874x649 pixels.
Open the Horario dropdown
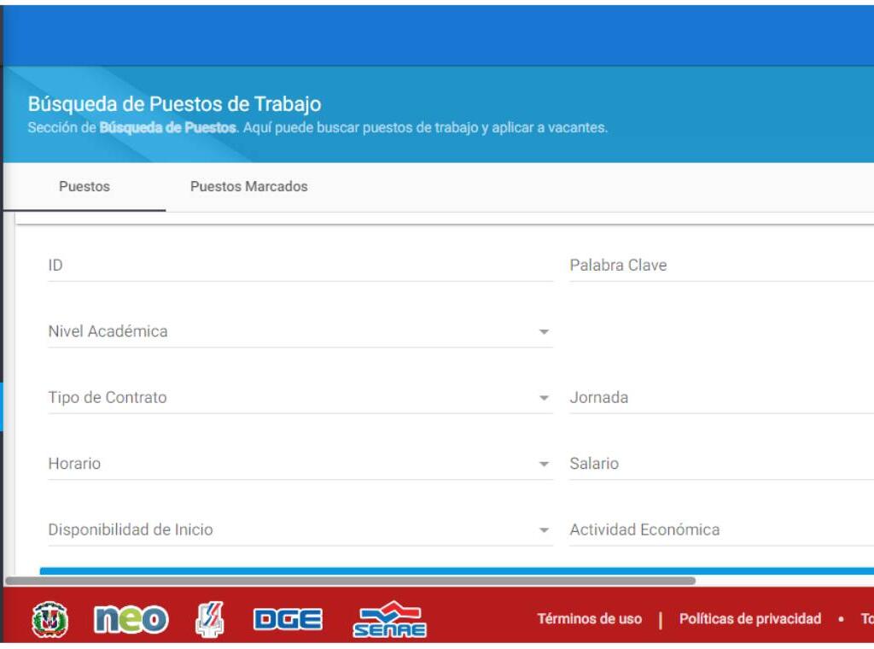tap(300, 464)
